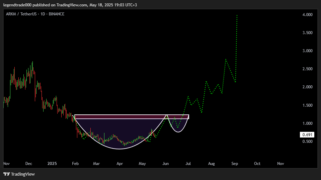Viewport: 321px width, 180px height.
Task: Click the 3.500 price axis label
Action: [x=308, y=33]
